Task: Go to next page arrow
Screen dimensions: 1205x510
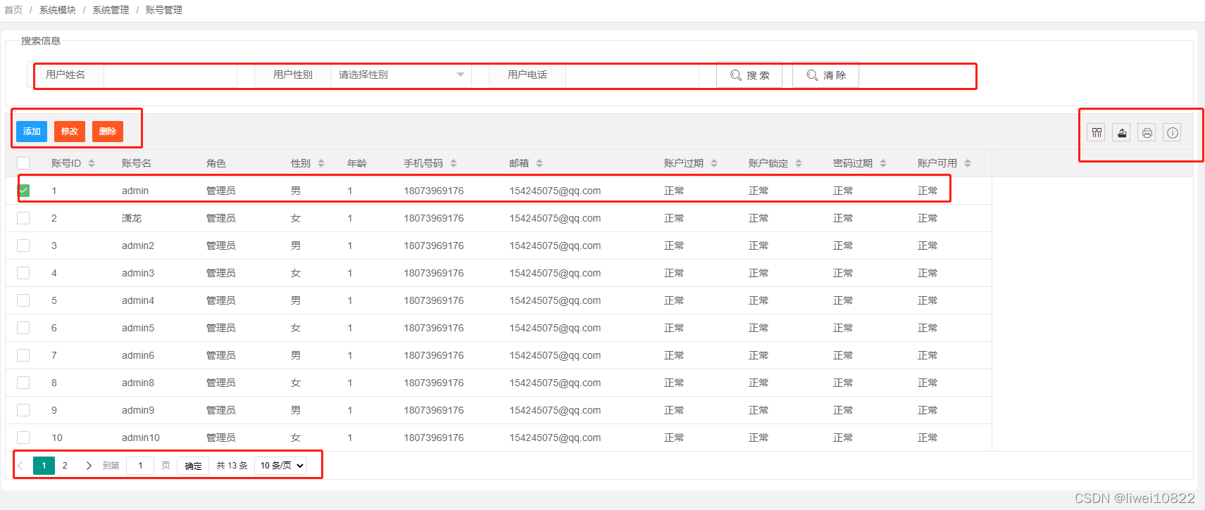Action: (89, 466)
